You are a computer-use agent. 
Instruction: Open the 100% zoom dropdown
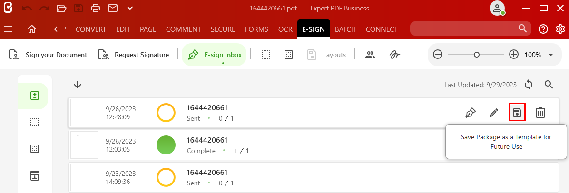point(550,55)
